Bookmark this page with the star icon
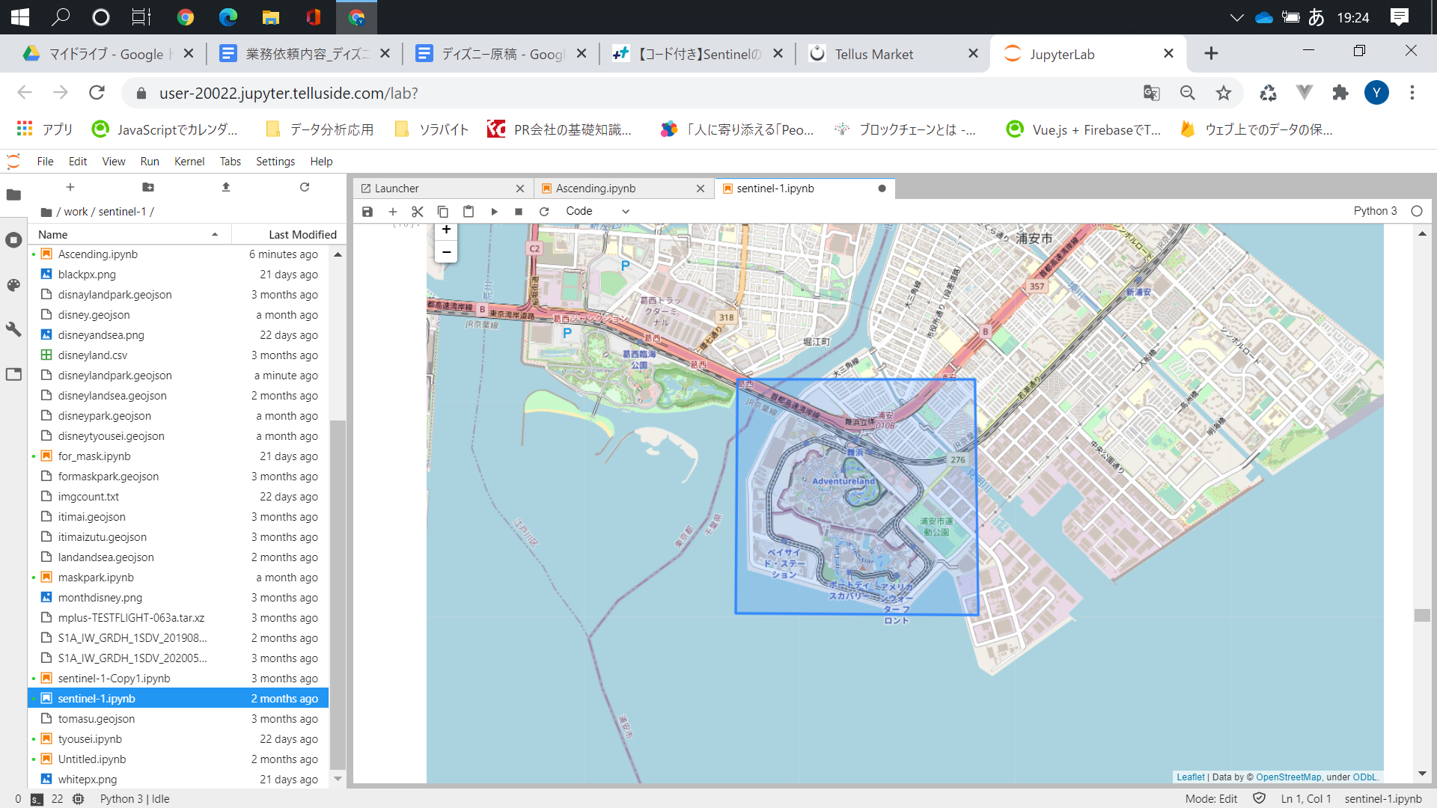The width and height of the screenshot is (1437, 808). pyautogui.click(x=1224, y=93)
